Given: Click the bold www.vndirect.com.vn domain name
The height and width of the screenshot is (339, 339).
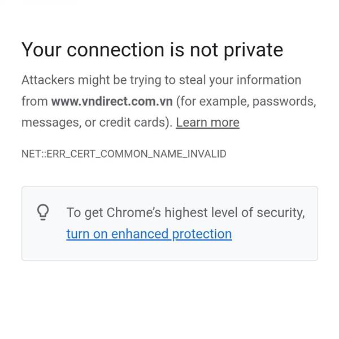Looking at the screenshot, I should click(112, 102).
